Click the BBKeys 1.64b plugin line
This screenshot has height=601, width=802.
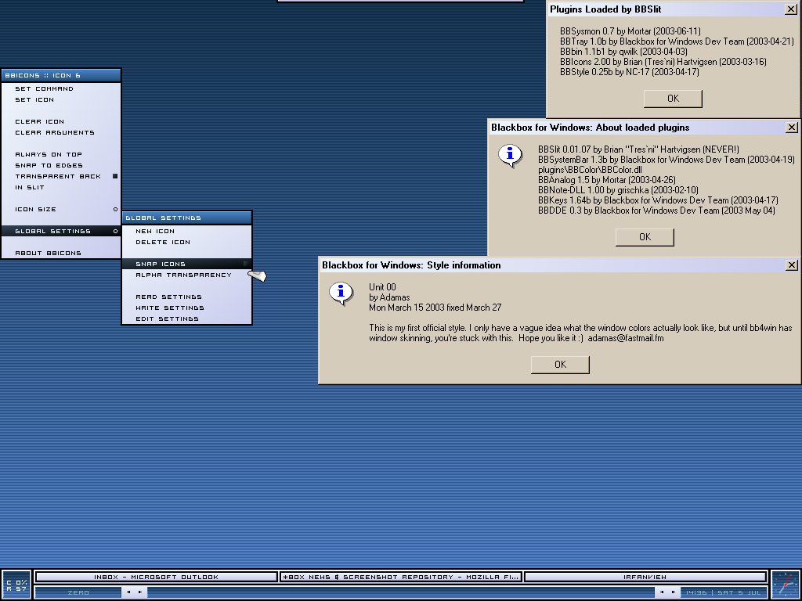click(x=658, y=200)
